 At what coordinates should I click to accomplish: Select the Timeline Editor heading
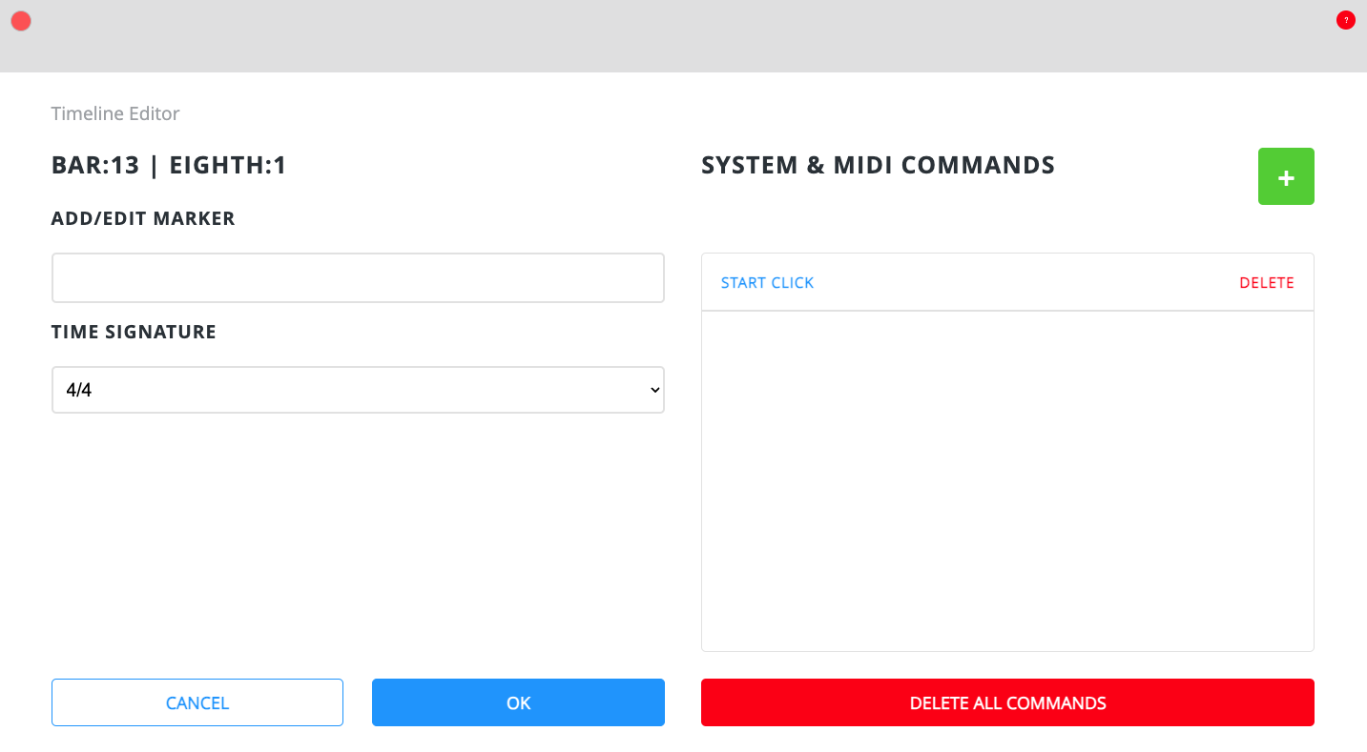114,113
